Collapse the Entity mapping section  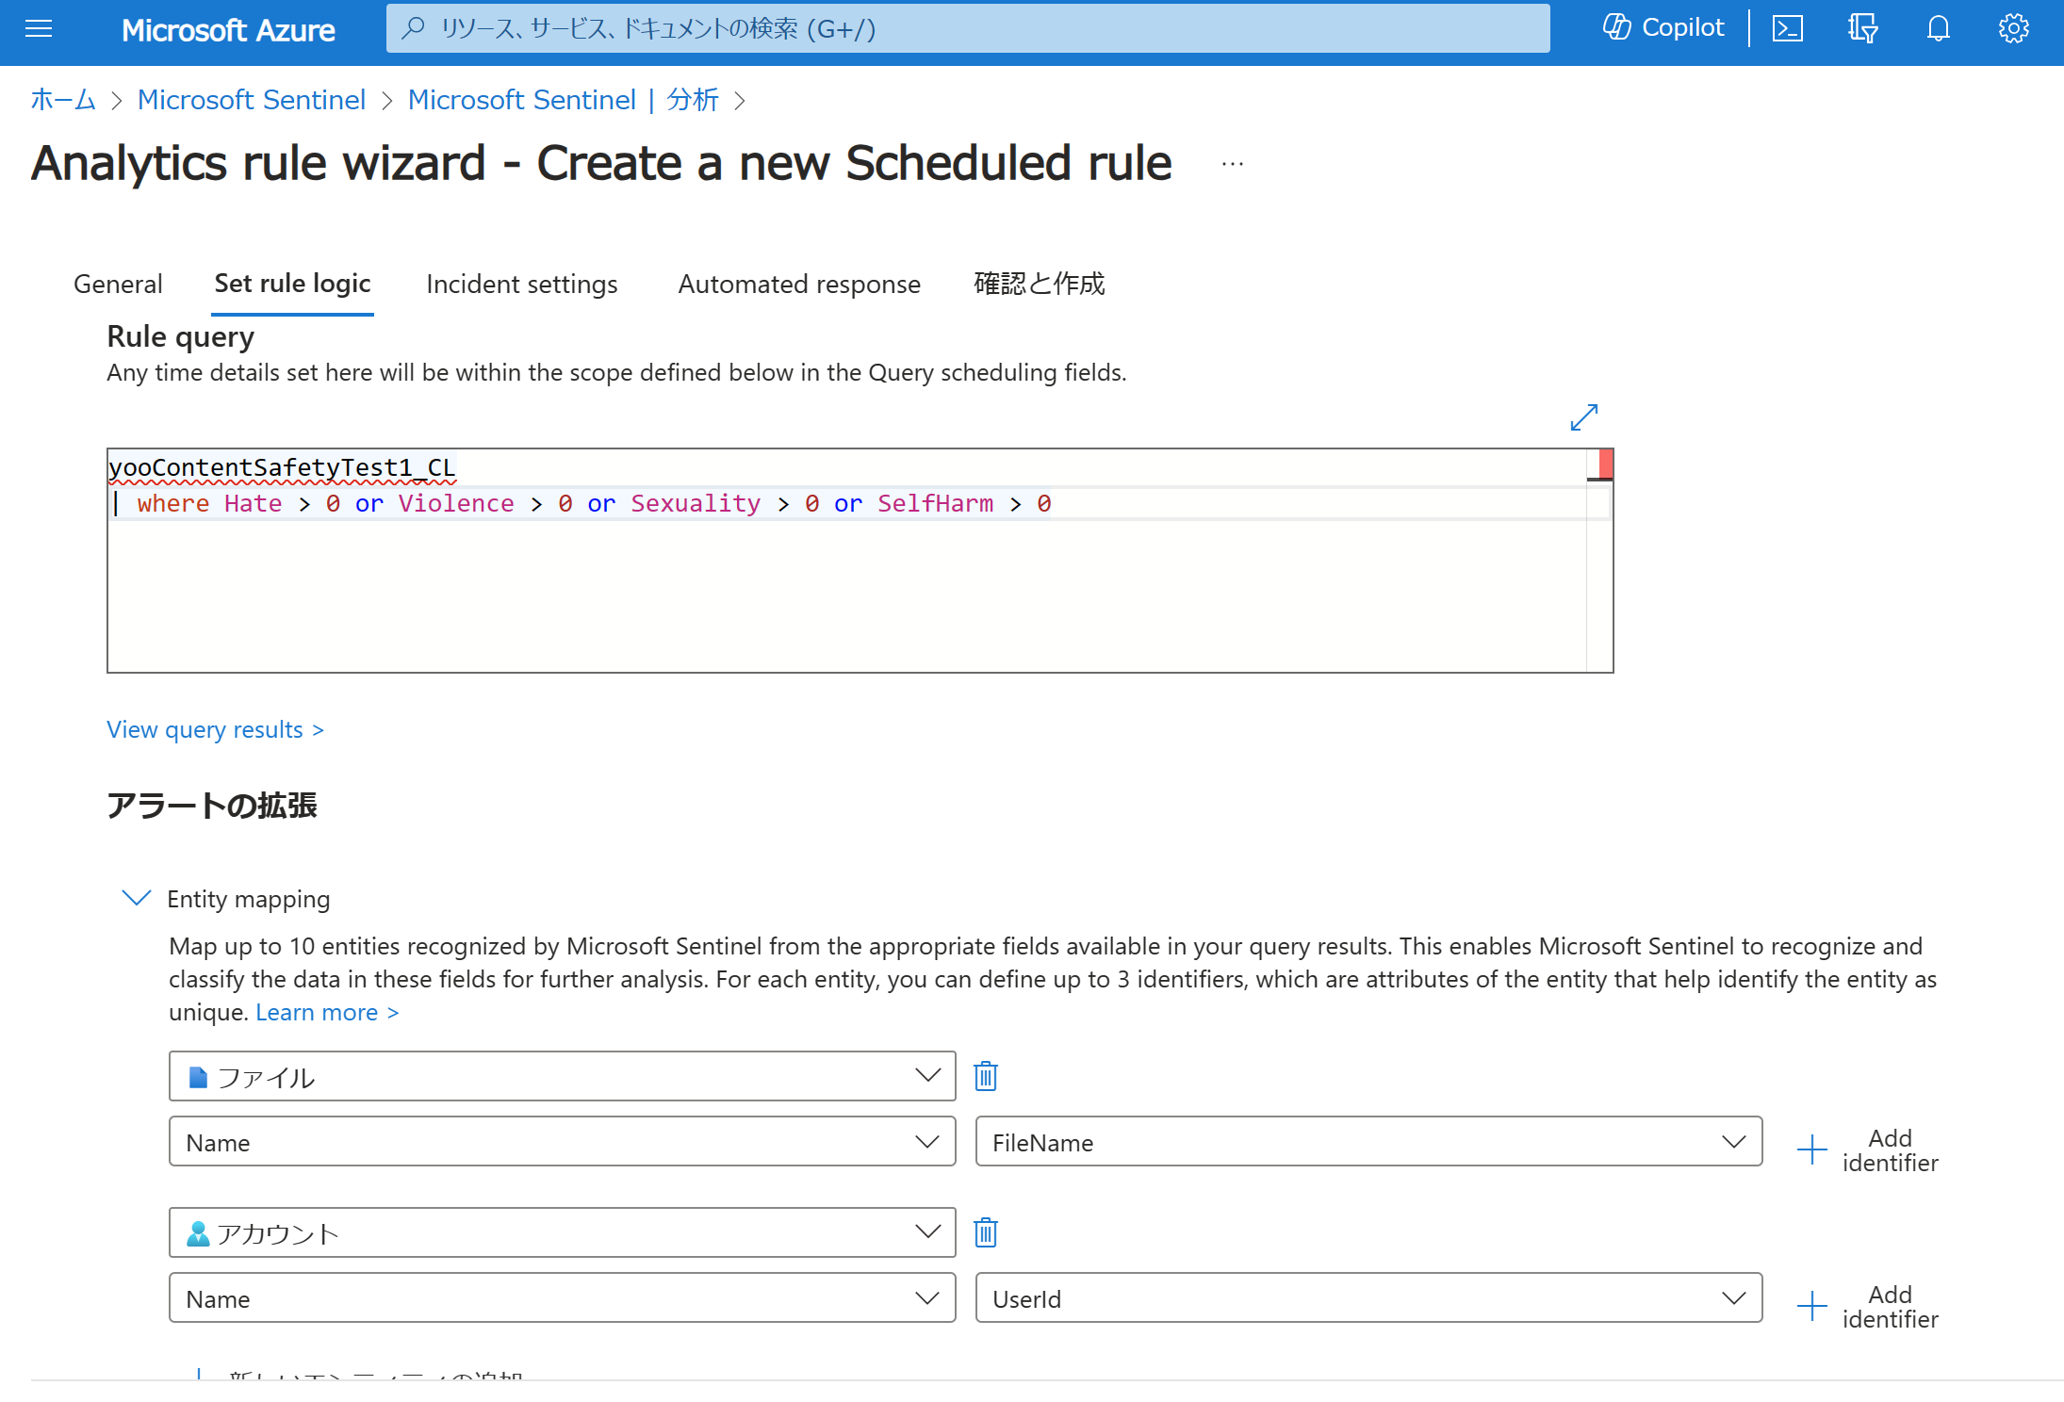137,898
